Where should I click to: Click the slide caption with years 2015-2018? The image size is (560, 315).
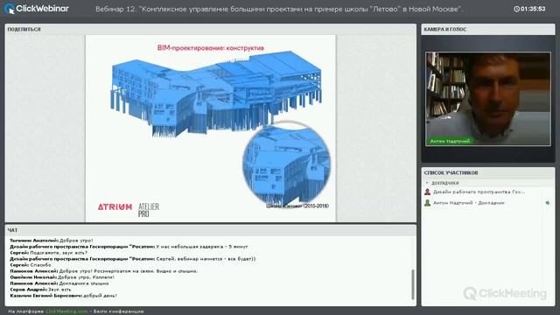(297, 206)
